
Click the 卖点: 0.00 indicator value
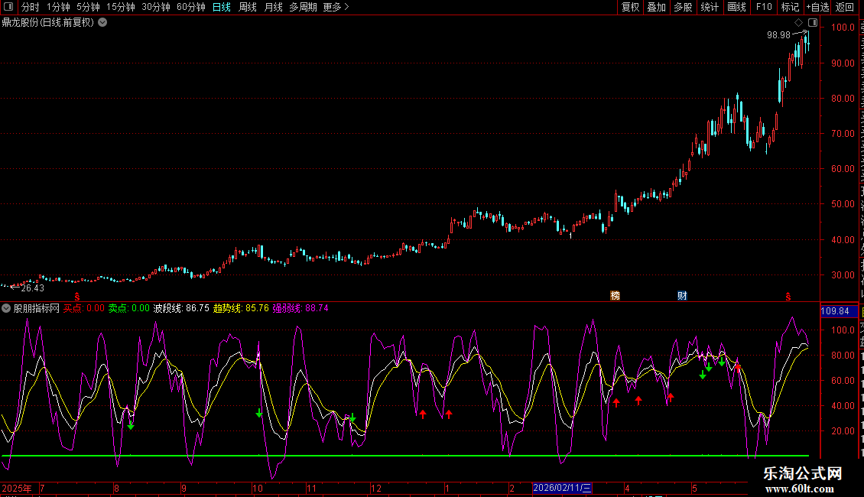pyautogui.click(x=129, y=308)
